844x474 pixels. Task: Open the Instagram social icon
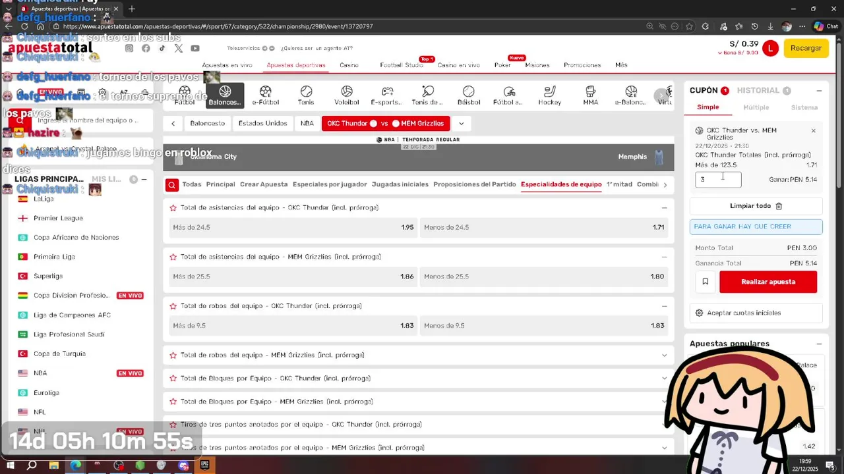129,48
